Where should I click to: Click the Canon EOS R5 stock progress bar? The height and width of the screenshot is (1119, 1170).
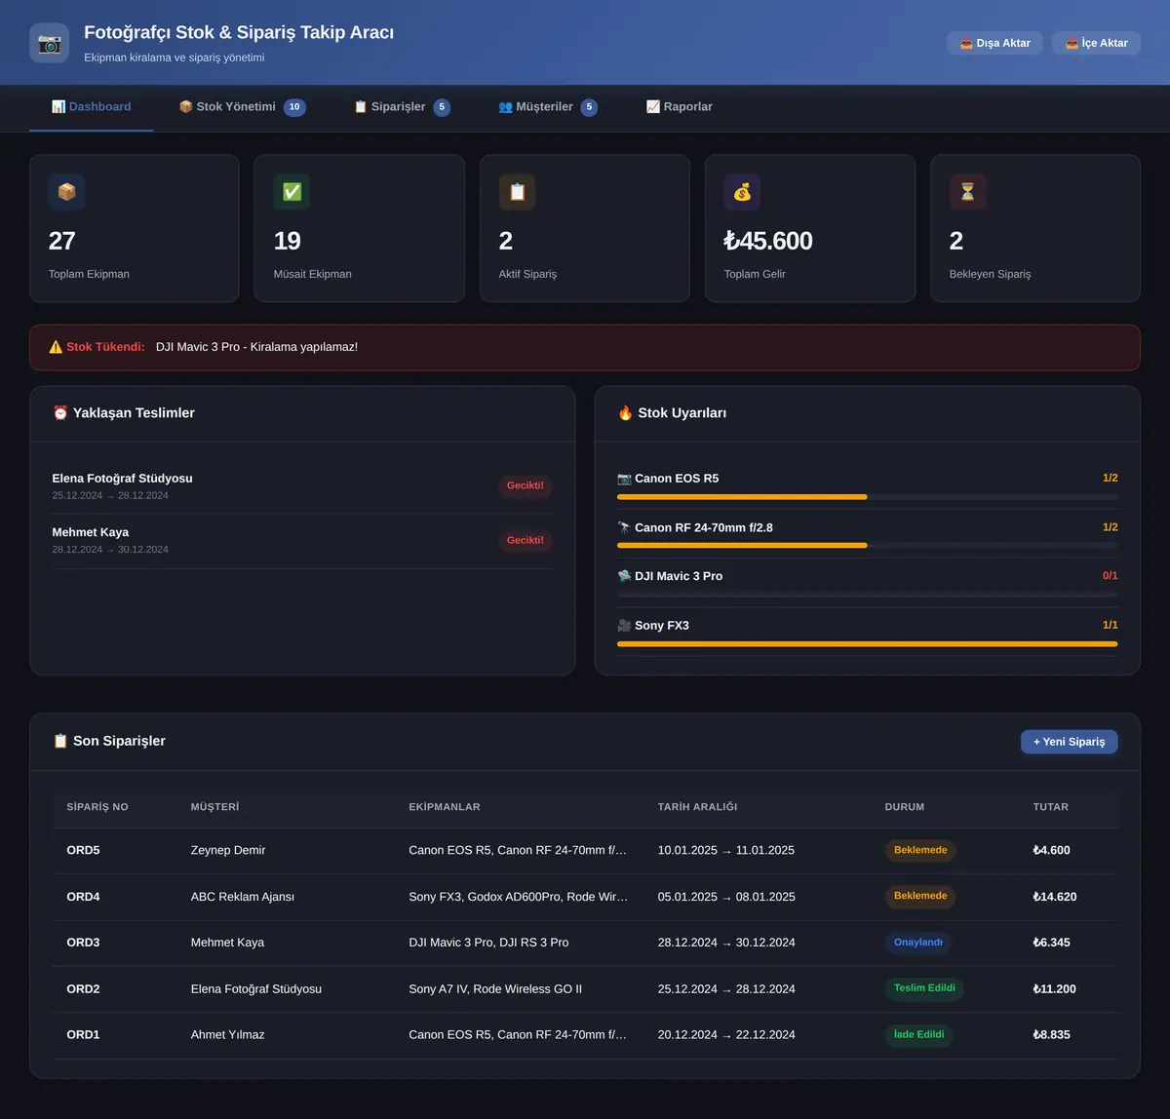(867, 497)
